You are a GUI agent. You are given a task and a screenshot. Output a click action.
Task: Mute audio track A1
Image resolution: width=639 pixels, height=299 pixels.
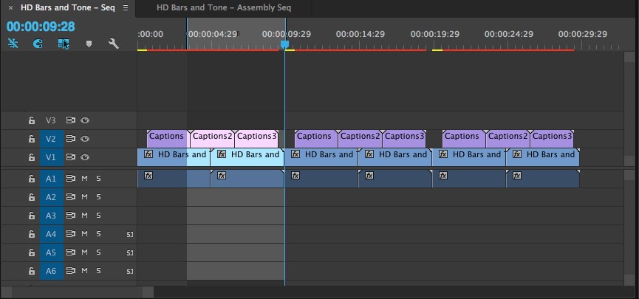point(85,179)
